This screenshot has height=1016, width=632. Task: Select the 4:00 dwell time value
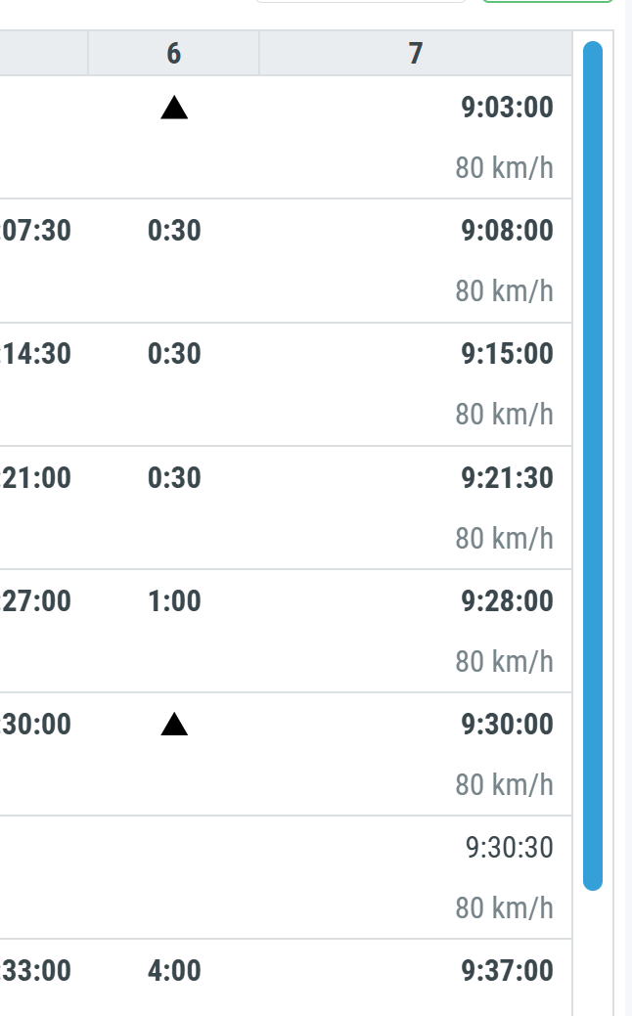174,971
